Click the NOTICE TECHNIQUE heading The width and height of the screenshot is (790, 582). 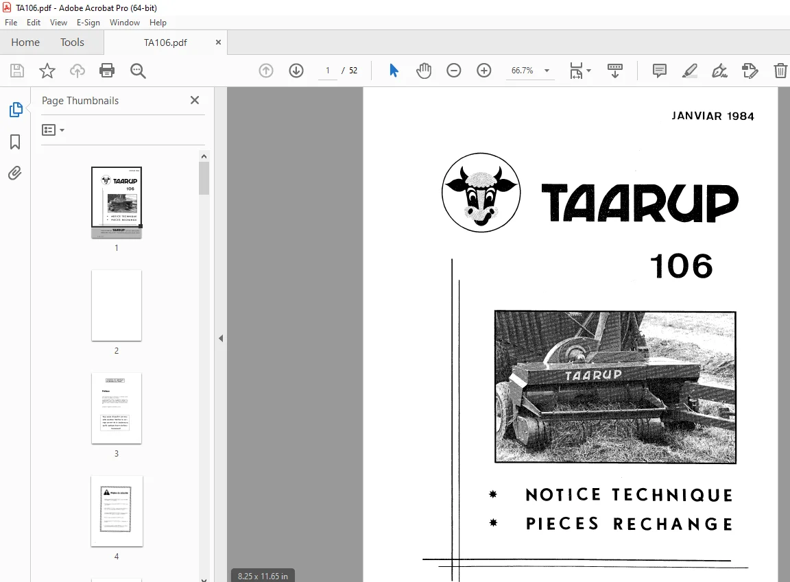(630, 495)
